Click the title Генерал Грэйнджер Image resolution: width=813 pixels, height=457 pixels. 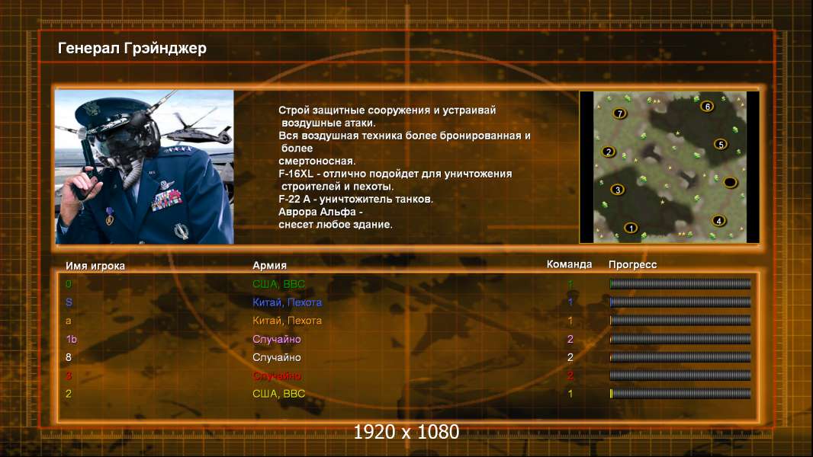pos(132,48)
